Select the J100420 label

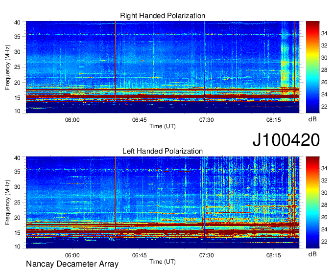point(286,140)
